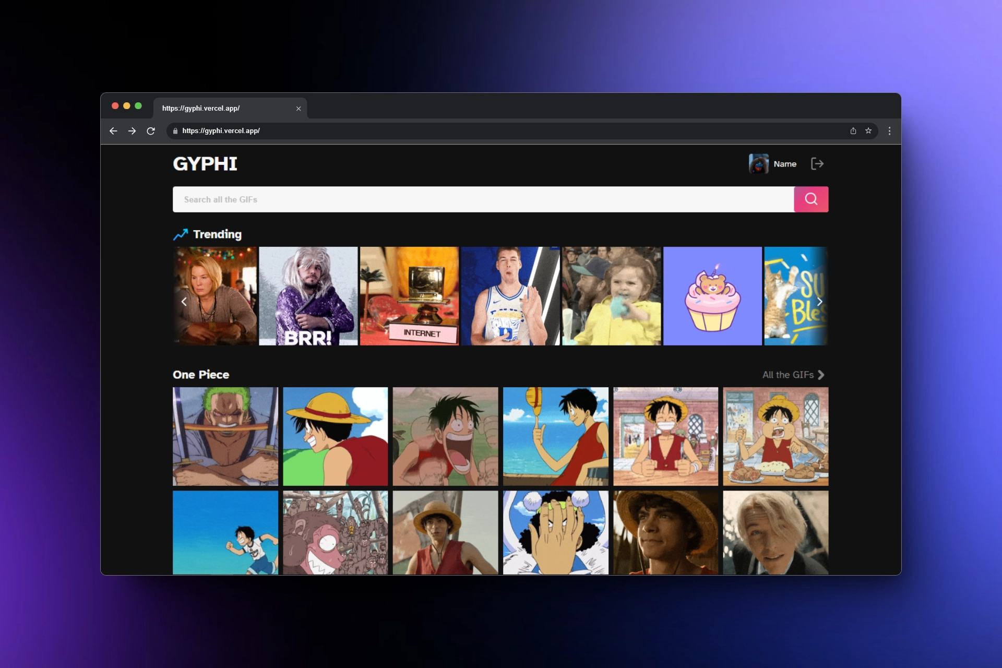Open the Zoro crossed-arms GIF
Viewport: 1002px width, 668px height.
225,436
